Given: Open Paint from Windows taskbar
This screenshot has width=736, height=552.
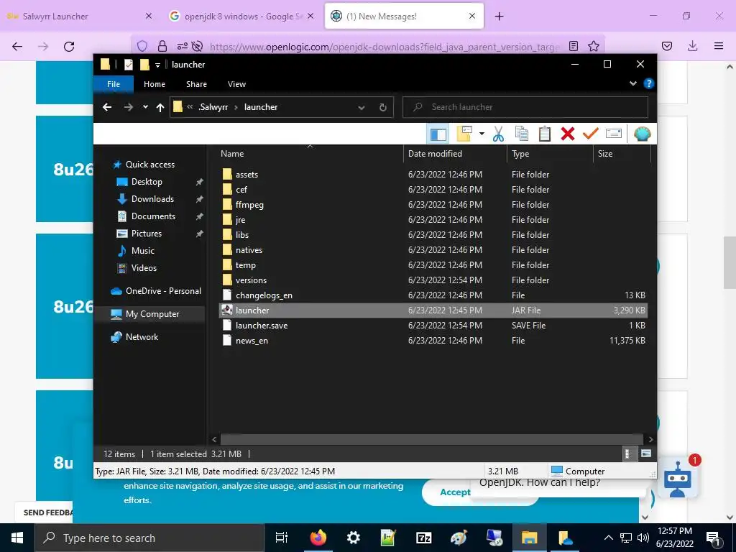Looking at the screenshot, I should [459, 538].
